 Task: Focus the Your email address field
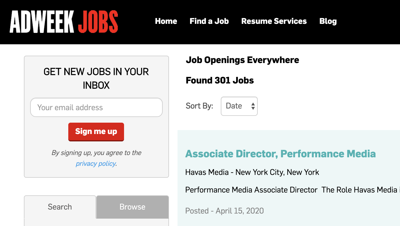[96, 107]
